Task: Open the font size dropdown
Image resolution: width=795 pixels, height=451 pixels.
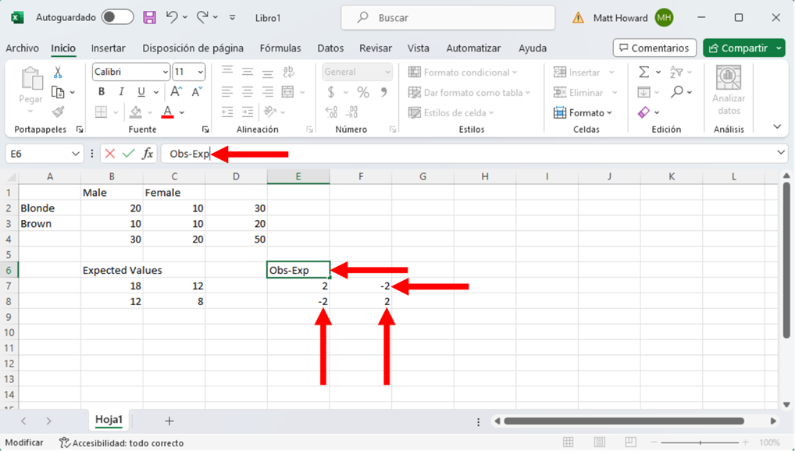Action: (x=200, y=72)
